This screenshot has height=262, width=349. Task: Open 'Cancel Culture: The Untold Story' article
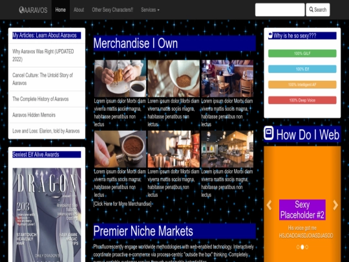(47, 79)
